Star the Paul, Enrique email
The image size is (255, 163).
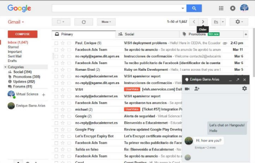point(63,43)
